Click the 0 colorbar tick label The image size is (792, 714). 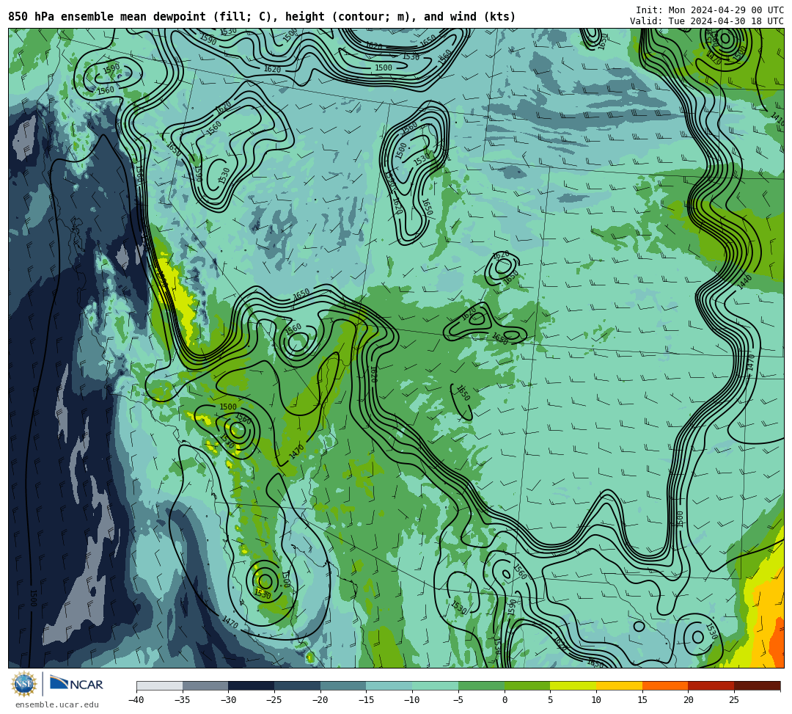(x=505, y=700)
